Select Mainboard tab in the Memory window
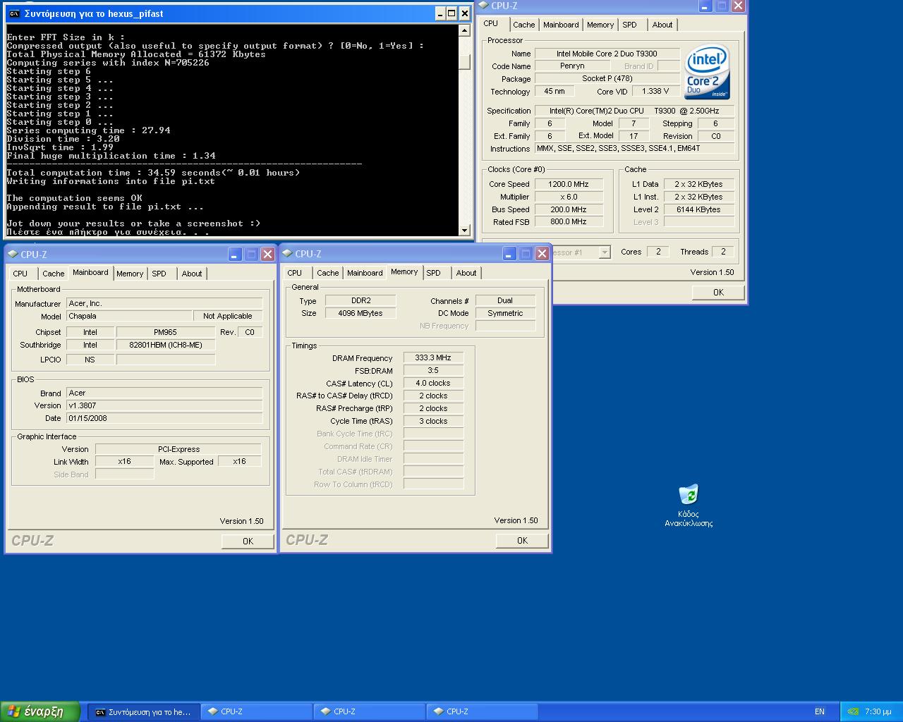This screenshot has height=722, width=903. click(365, 273)
